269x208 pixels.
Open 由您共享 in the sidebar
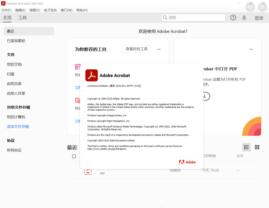(14, 84)
